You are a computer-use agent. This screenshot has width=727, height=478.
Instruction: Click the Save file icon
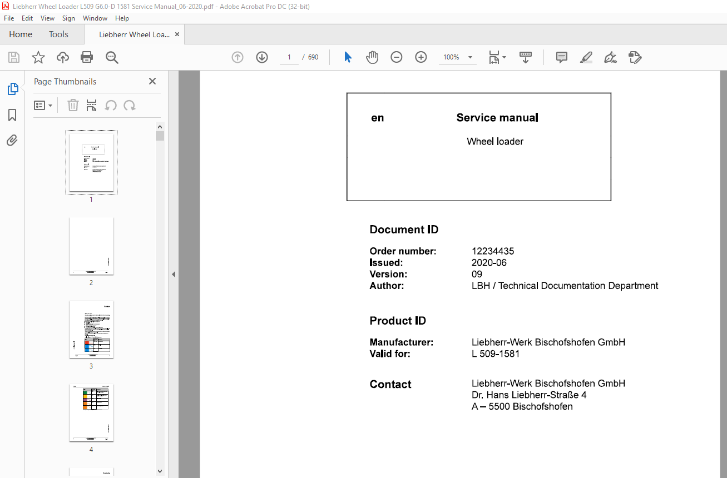click(x=14, y=57)
